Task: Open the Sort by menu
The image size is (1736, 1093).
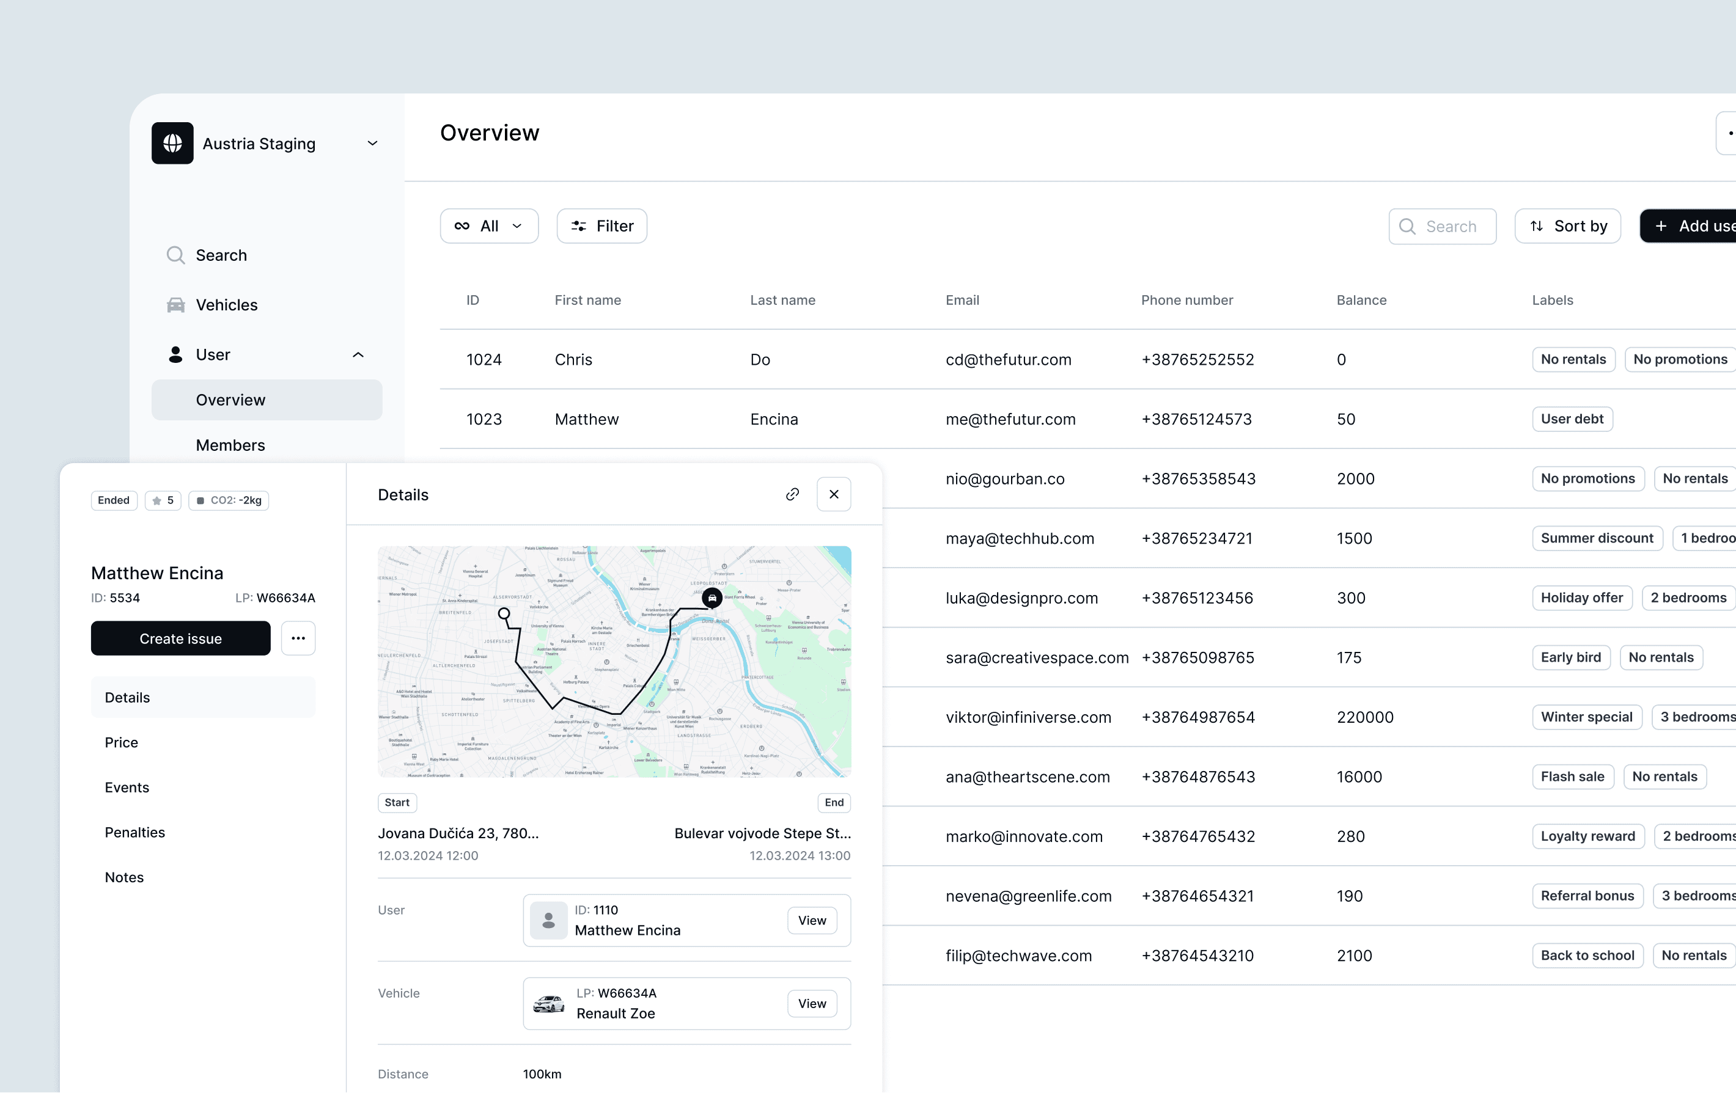Action: tap(1567, 226)
